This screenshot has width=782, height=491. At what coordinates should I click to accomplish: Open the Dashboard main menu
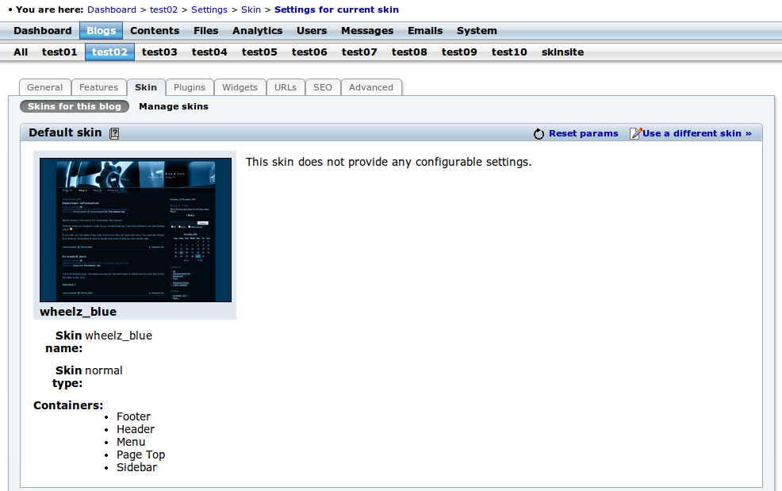click(43, 30)
